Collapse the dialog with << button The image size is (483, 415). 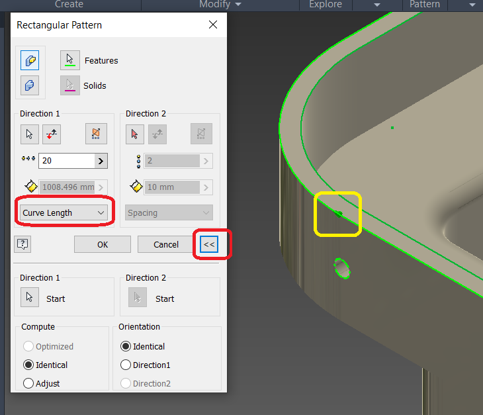pyautogui.click(x=209, y=244)
